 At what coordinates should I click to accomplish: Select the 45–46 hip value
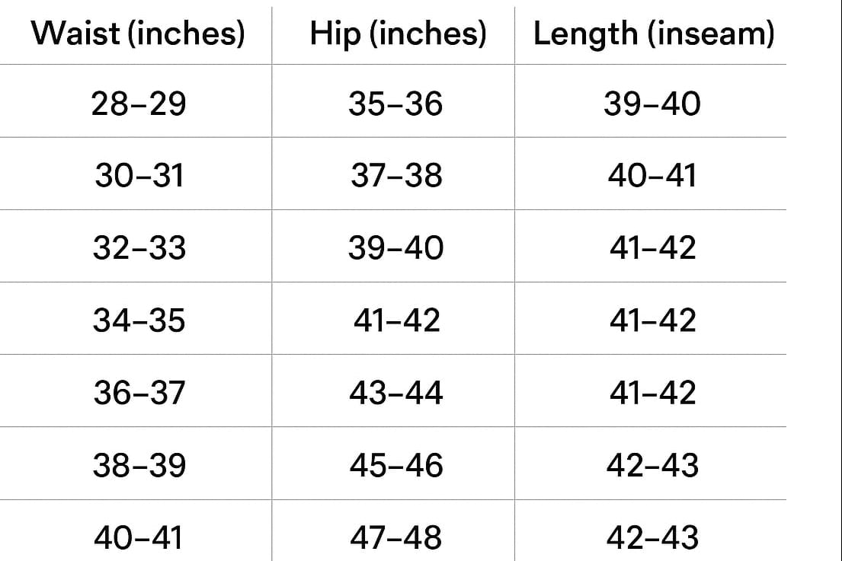pos(396,466)
